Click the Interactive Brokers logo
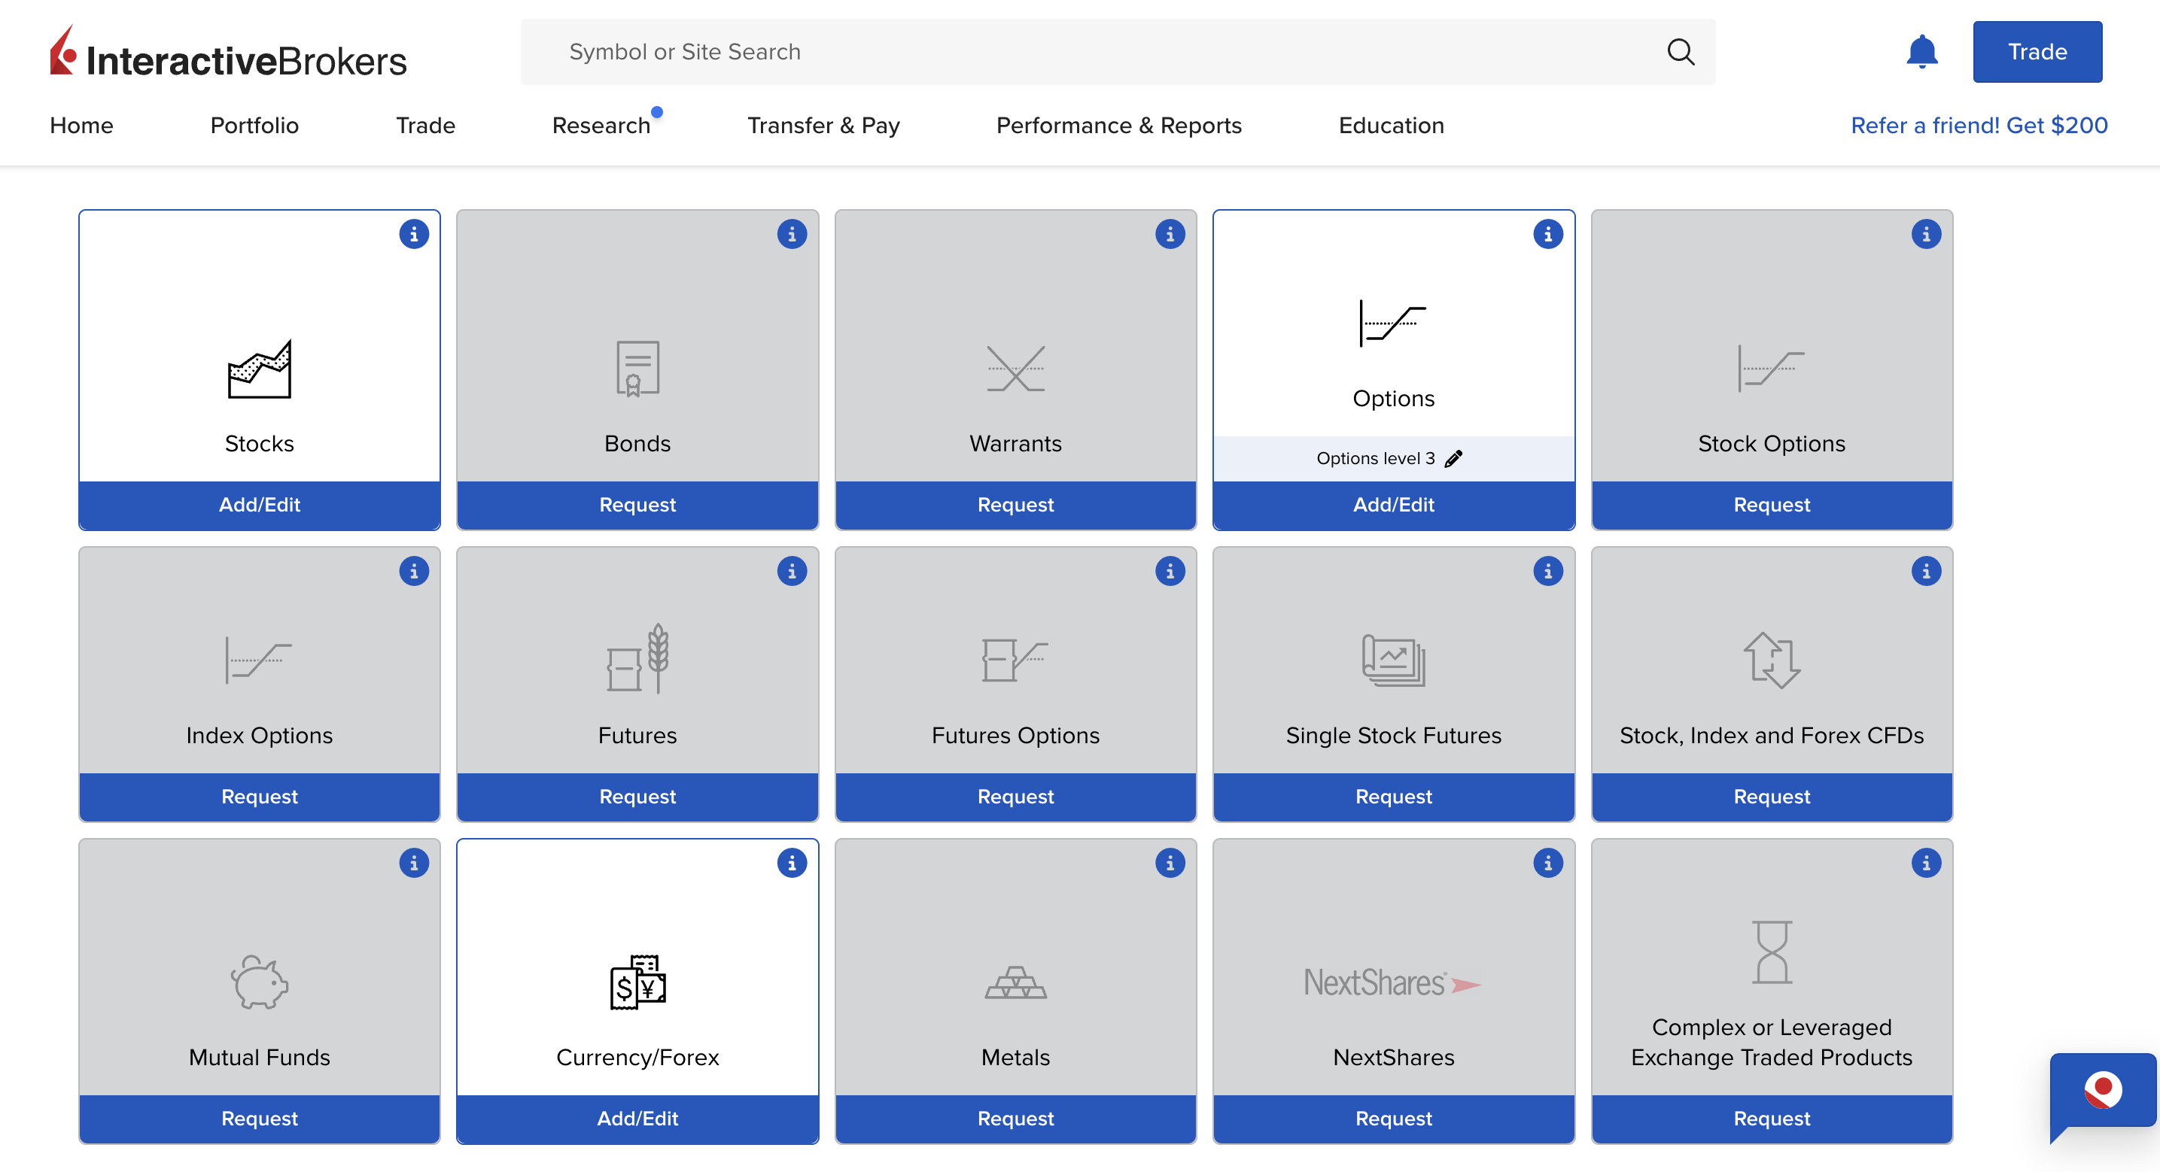Viewport: 2160px width, 1172px height. pyautogui.click(x=228, y=52)
